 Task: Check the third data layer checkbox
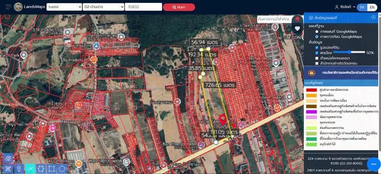click(x=317, y=58)
